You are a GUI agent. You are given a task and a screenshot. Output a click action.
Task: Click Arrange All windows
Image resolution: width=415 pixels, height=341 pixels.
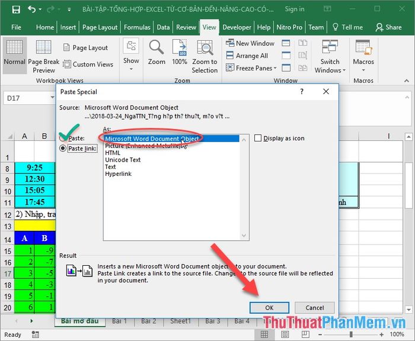pyautogui.click(x=247, y=56)
